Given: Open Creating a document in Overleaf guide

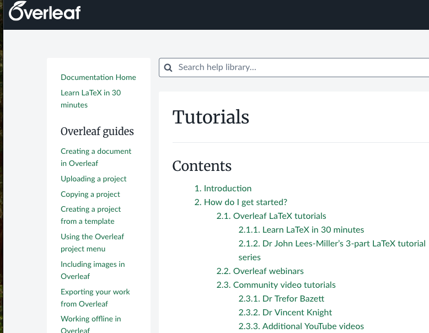Looking at the screenshot, I should click(96, 157).
